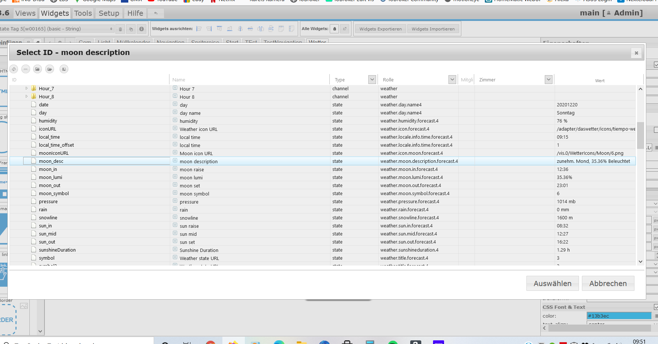Viewport: 658px width, 344px height.
Task: Expand all folders in Select ID dialog
Action: [50, 69]
